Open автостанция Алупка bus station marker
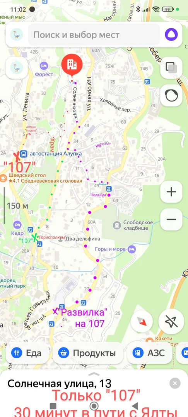This screenshot has height=417, width=188. click(x=24, y=154)
